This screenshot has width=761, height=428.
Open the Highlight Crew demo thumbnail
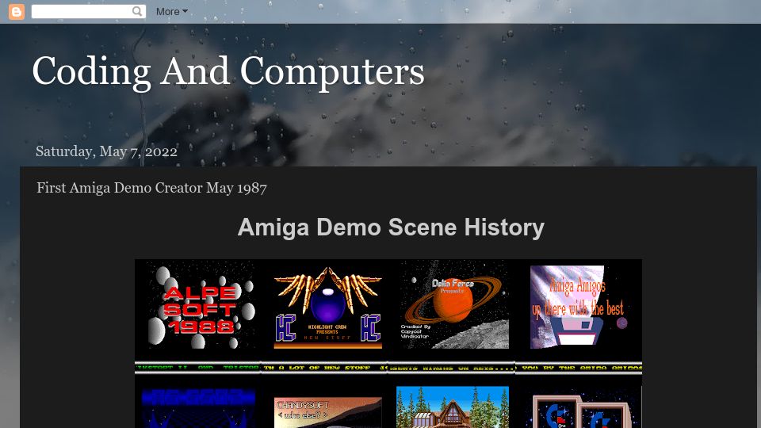click(327, 307)
